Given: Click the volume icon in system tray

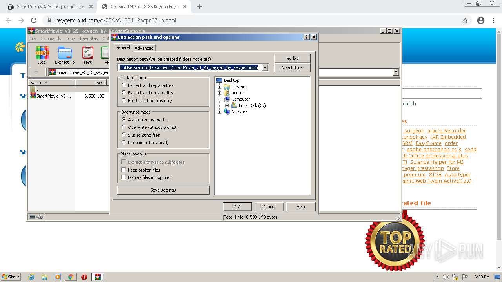Looking at the screenshot, I should click(x=446, y=277).
